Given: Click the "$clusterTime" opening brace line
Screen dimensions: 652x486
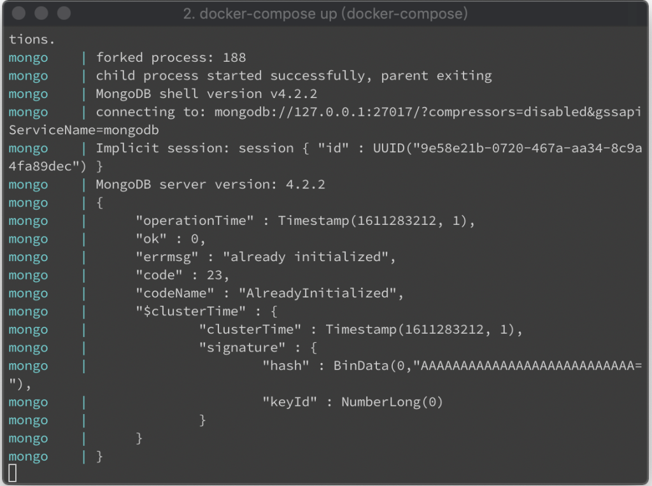Looking at the screenshot, I should pos(207,311).
